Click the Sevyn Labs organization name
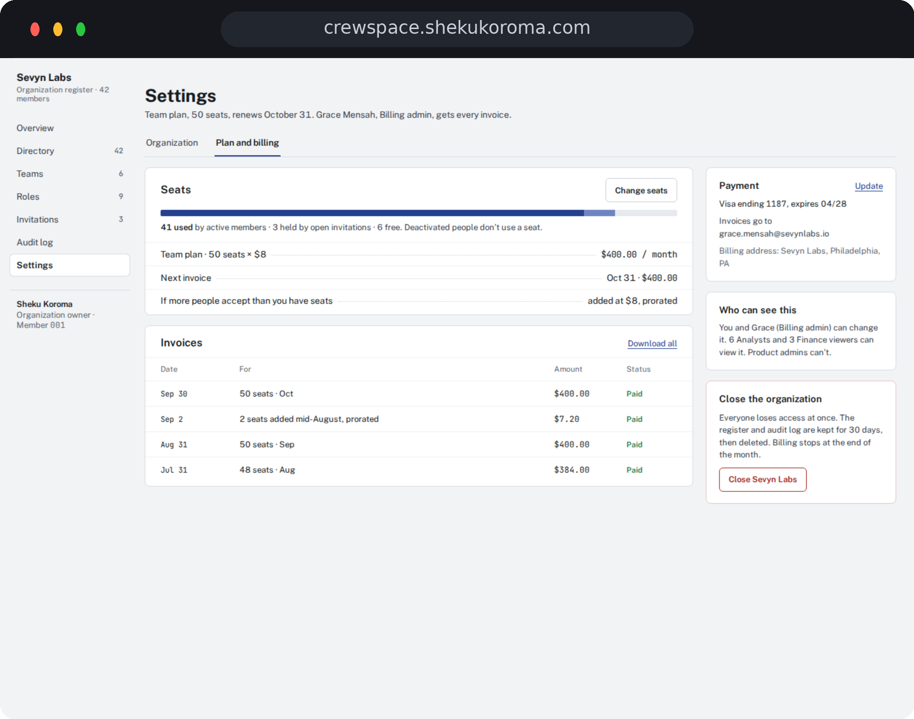 44,77
